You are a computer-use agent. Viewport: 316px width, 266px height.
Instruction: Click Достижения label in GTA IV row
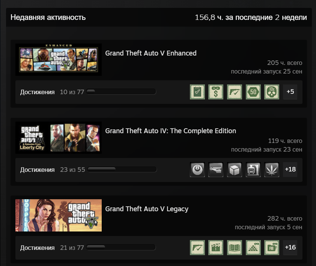(37, 170)
